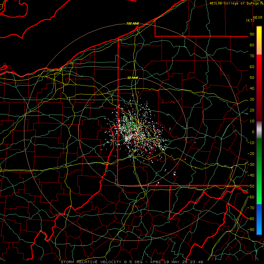Viewport: 264px width, 264px height.
Task: Click the 0.5 DEG elevation text
Action: 134,262
